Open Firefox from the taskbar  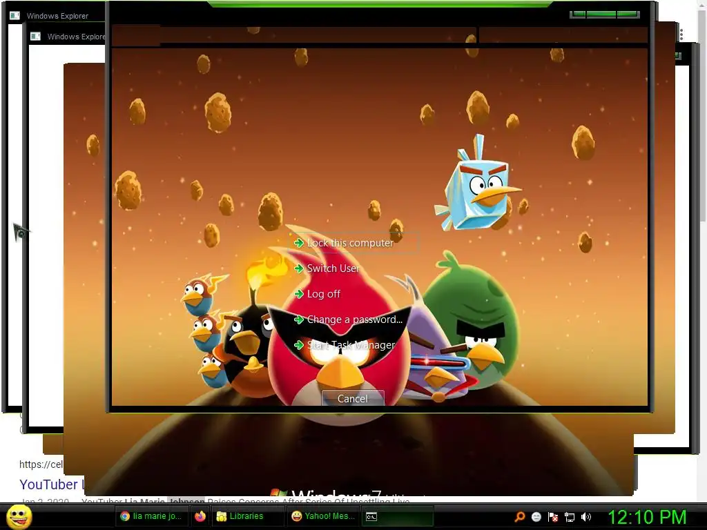coord(200,516)
